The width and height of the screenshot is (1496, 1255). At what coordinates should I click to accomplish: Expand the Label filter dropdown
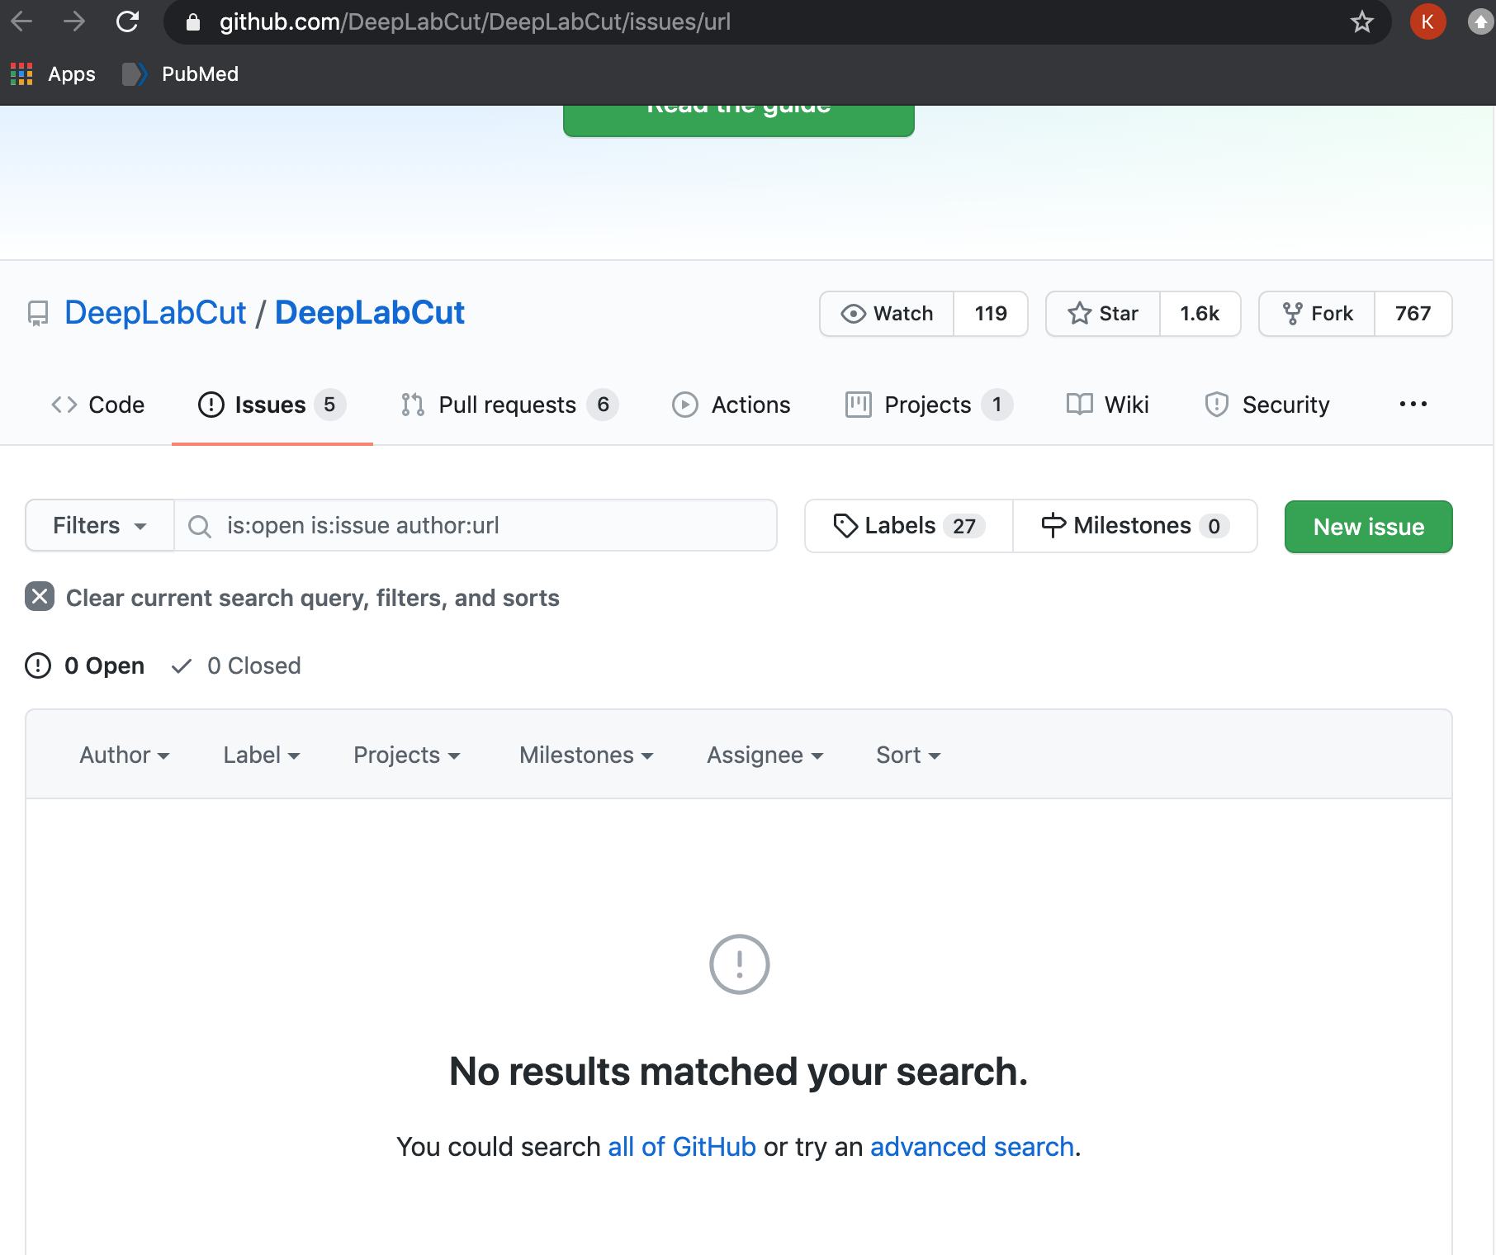(x=262, y=755)
